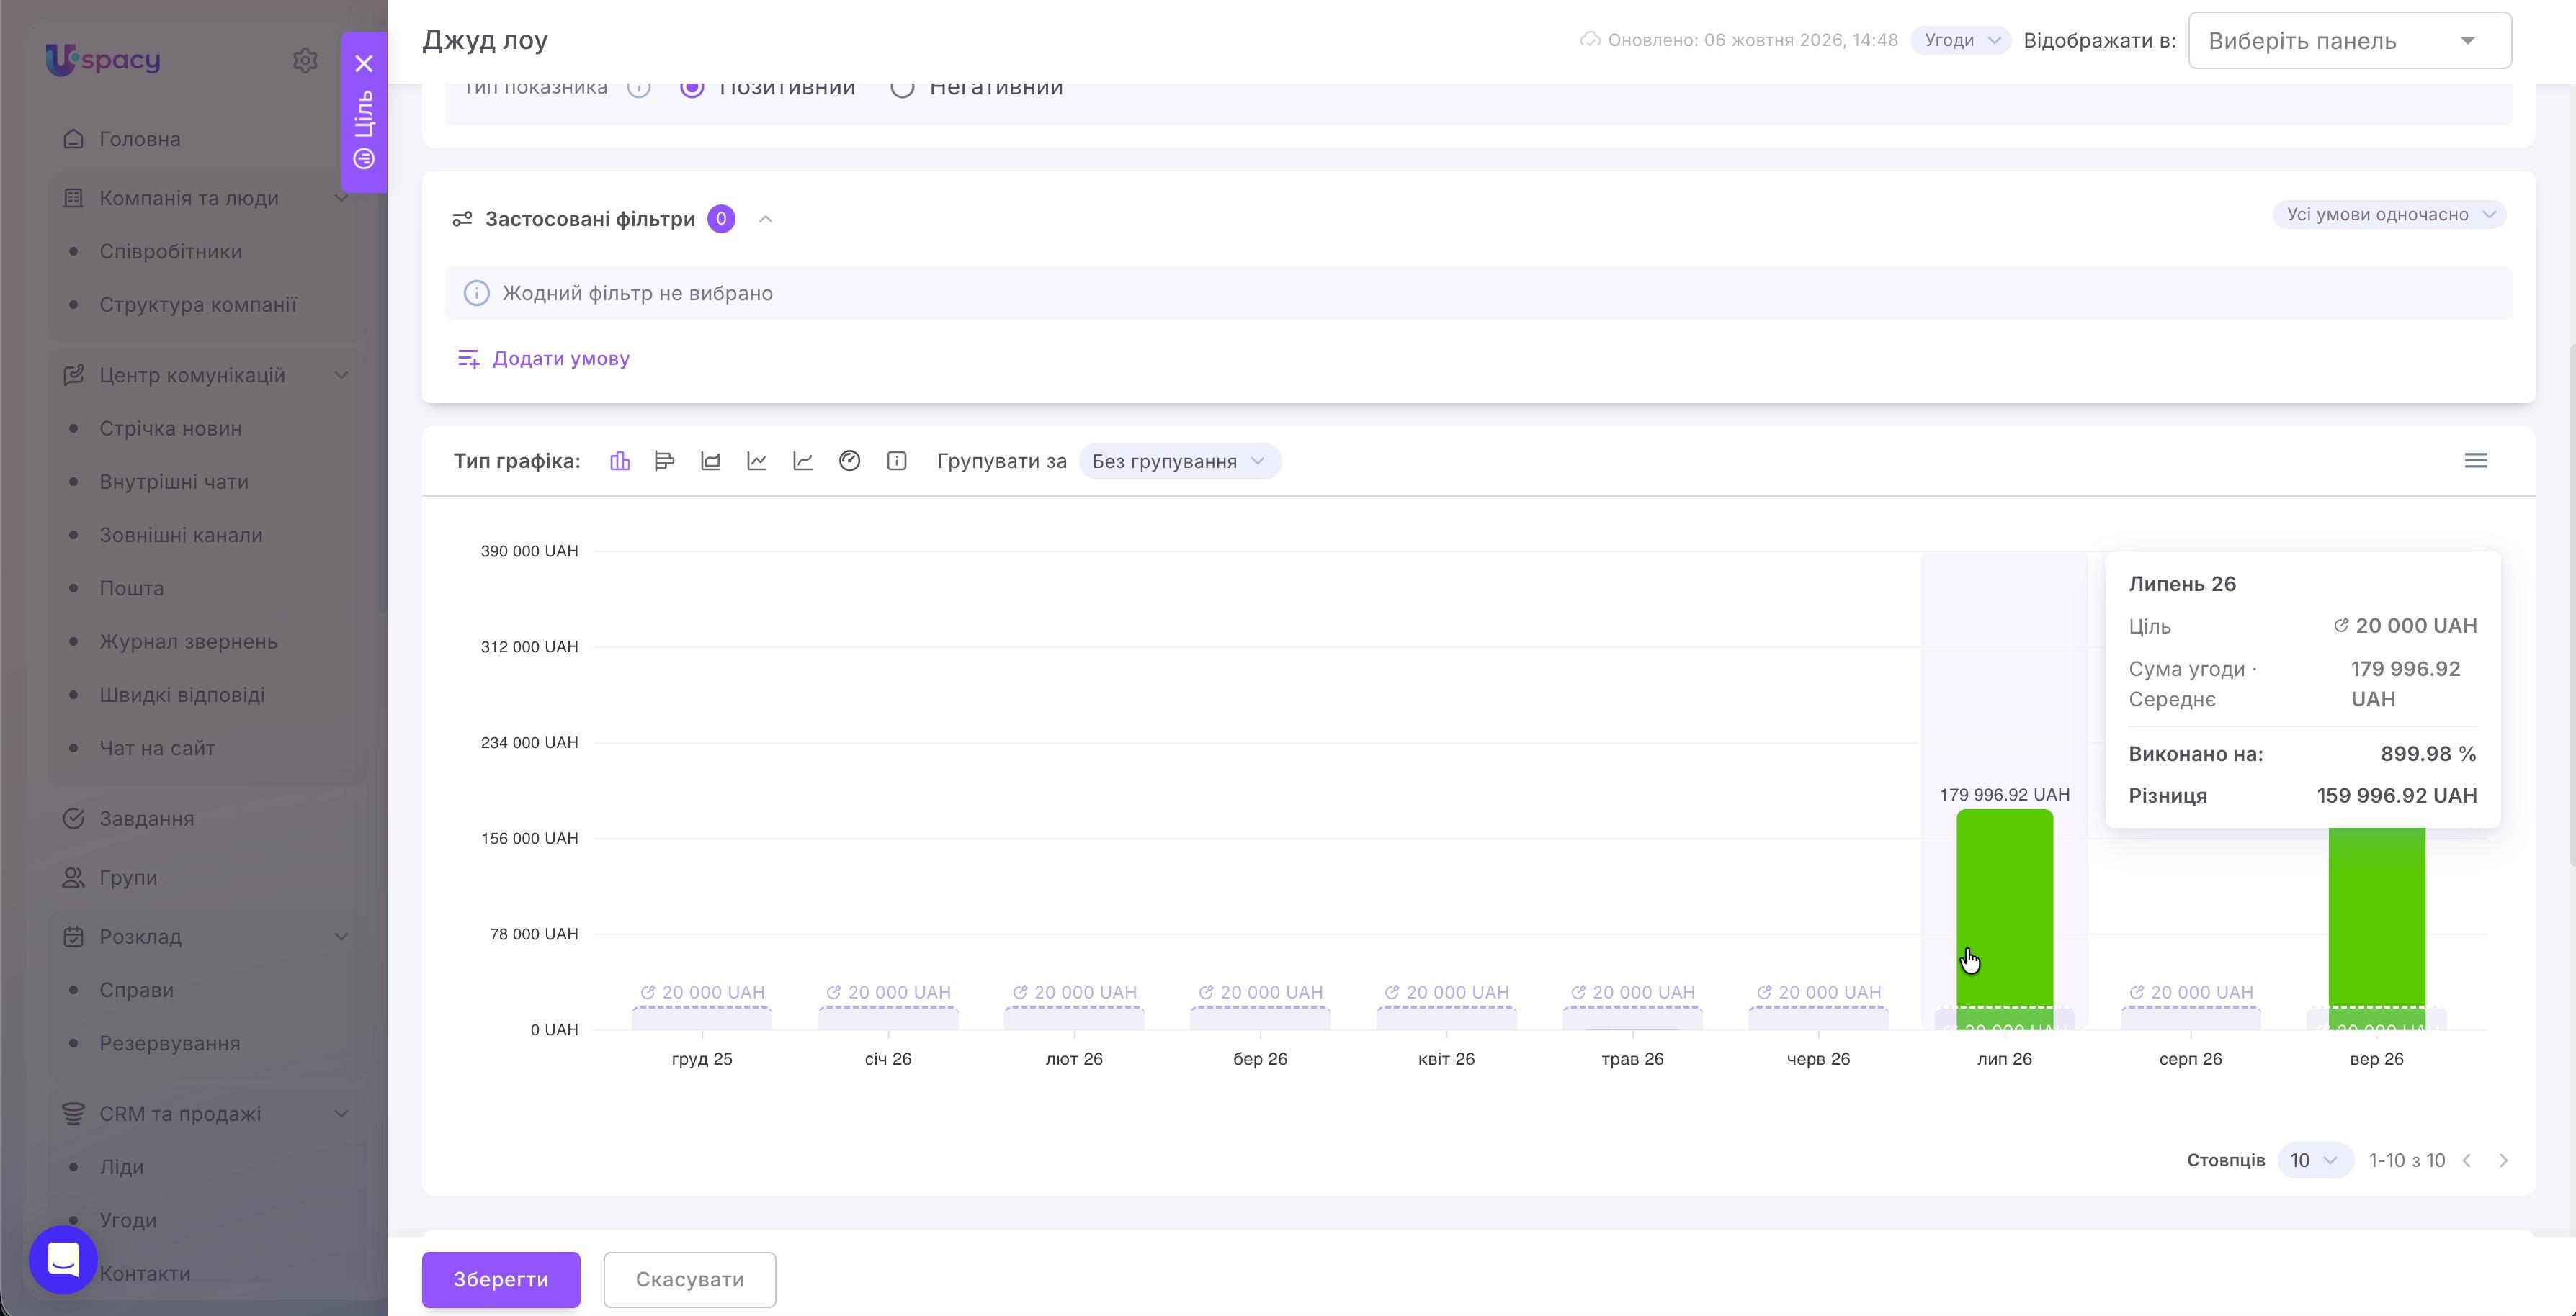This screenshot has height=1316, width=2576.
Task: Change Стовпців count dropdown 10
Action: point(2315,1160)
